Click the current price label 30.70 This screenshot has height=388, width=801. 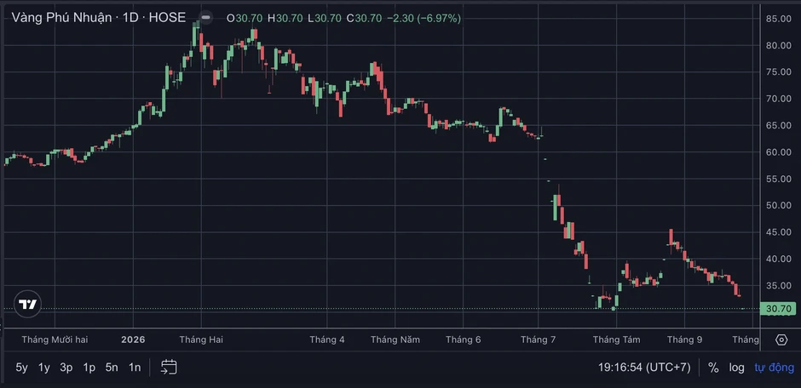pos(778,309)
